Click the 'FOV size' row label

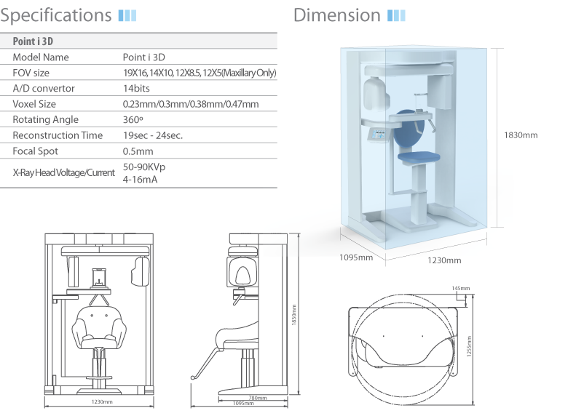click(31, 73)
